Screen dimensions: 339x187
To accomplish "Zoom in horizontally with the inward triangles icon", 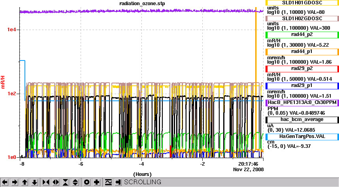I will pyautogui.click(x=46, y=182).
